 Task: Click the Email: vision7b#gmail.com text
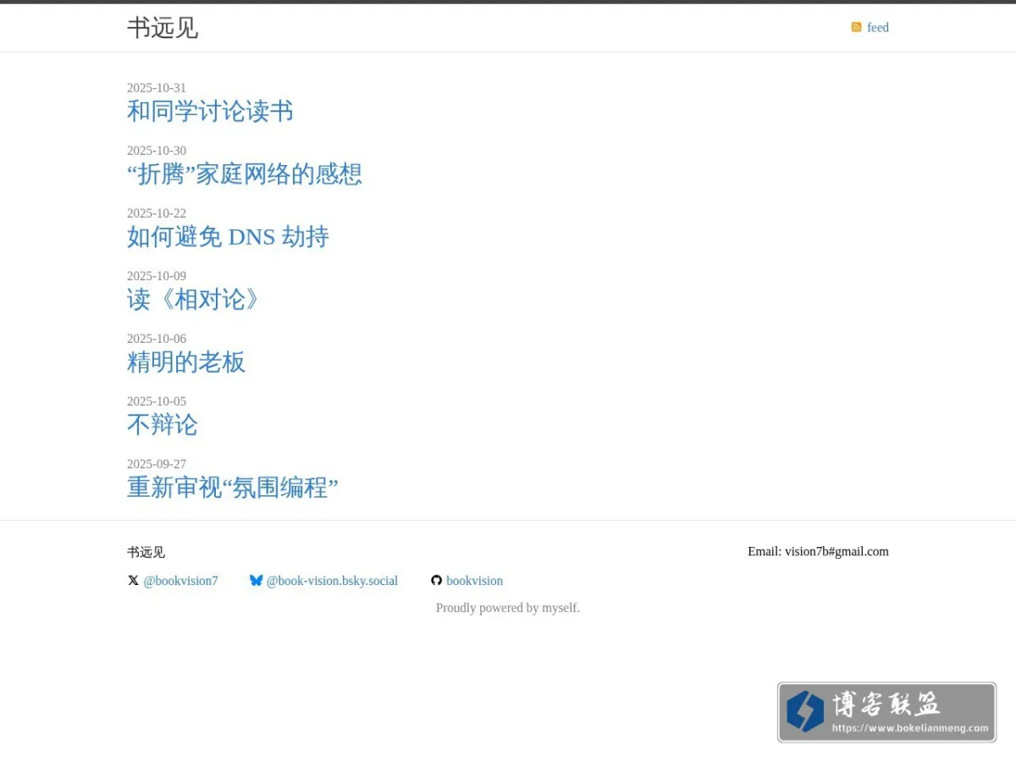[x=818, y=551]
